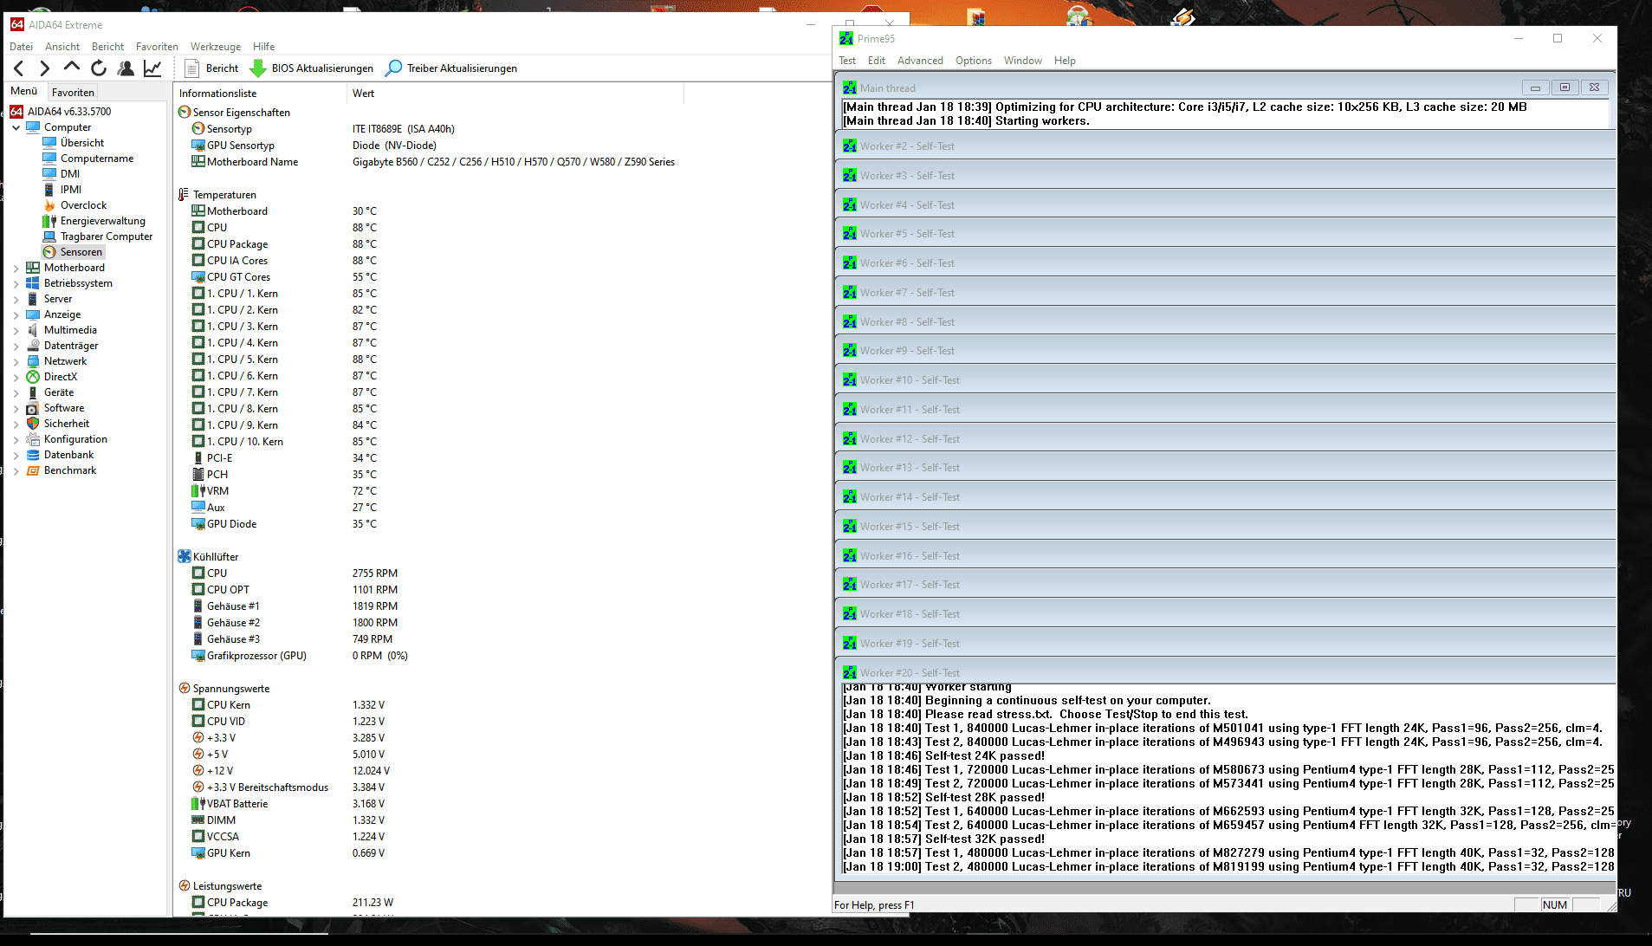The height and width of the screenshot is (946, 1652).
Task: Select the Worker #20 Self-Test window bar
Action: pyautogui.click(x=1225, y=673)
